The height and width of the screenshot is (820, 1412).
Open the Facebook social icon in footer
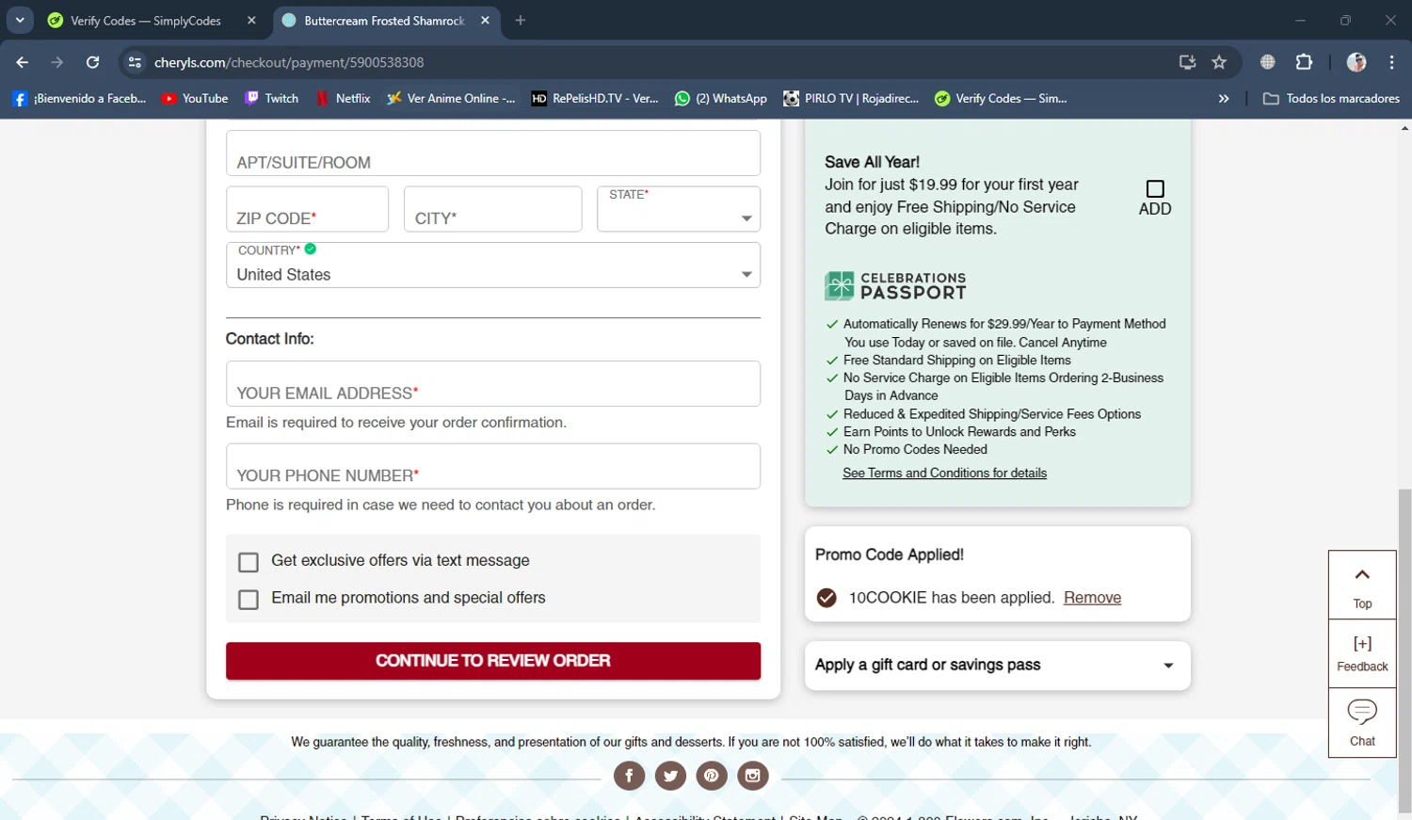click(629, 776)
